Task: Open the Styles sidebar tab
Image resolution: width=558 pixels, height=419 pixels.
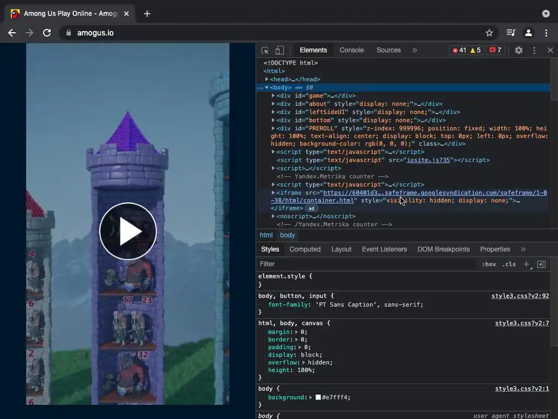Action: [270, 249]
